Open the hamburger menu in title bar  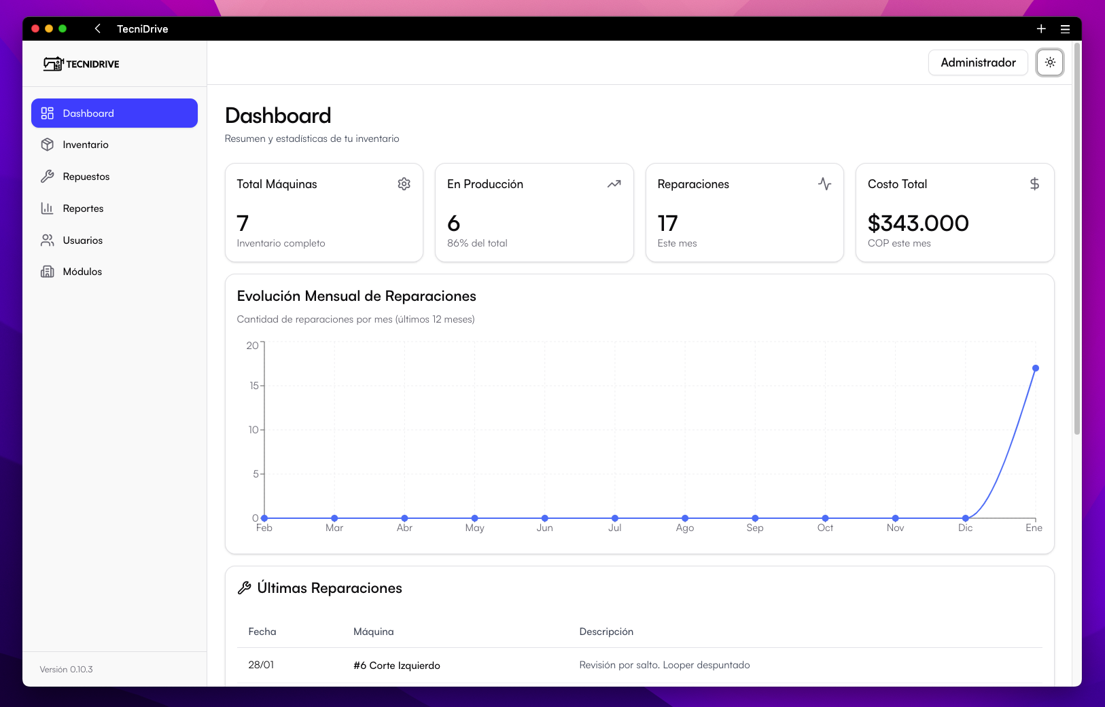[1065, 29]
